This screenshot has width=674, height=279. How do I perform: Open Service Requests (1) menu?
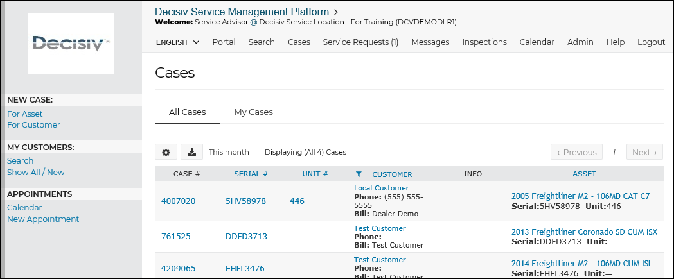coord(360,42)
